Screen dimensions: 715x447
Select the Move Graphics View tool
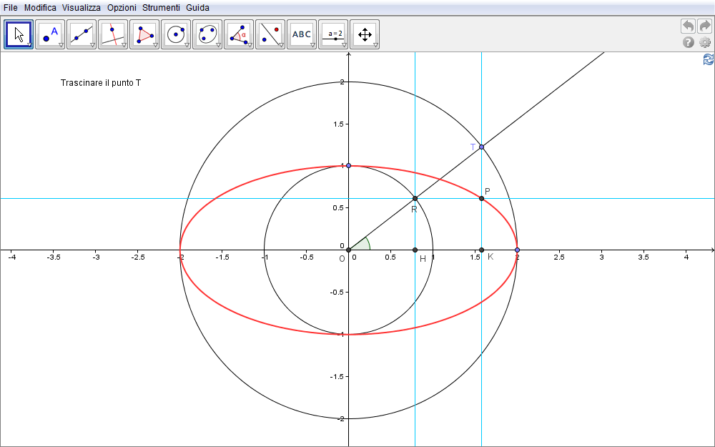point(364,34)
